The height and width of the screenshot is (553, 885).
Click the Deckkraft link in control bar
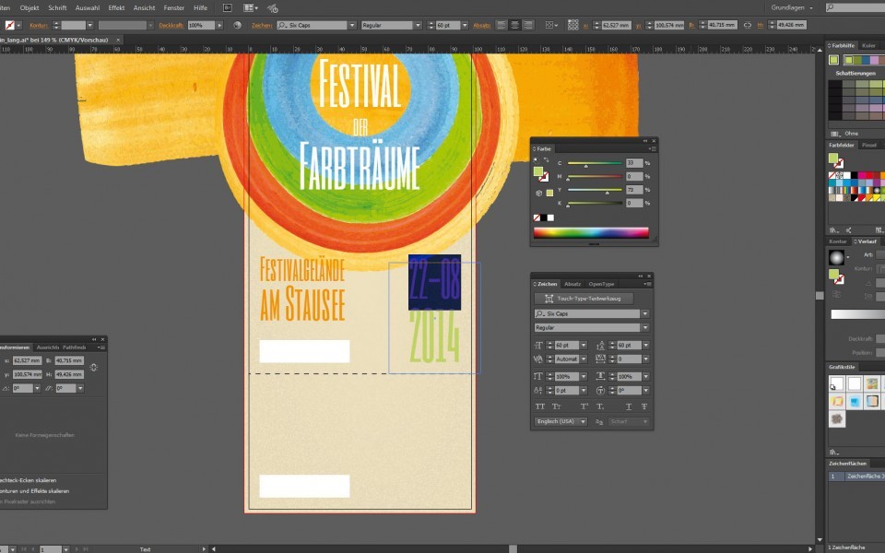click(x=171, y=26)
